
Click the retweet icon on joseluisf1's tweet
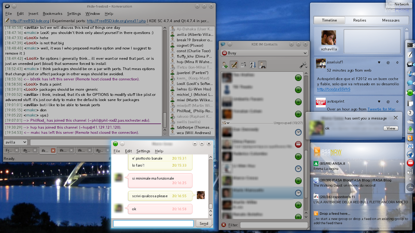coord(397,62)
